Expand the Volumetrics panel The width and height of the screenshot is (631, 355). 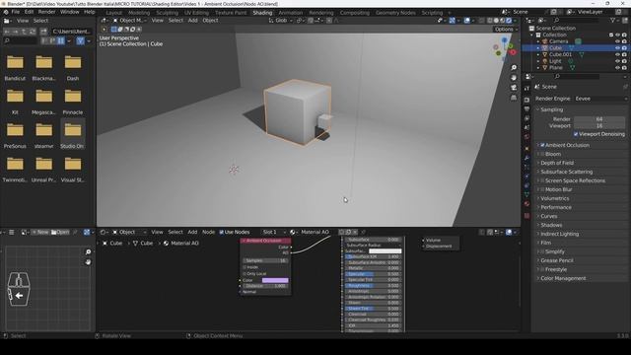point(554,198)
